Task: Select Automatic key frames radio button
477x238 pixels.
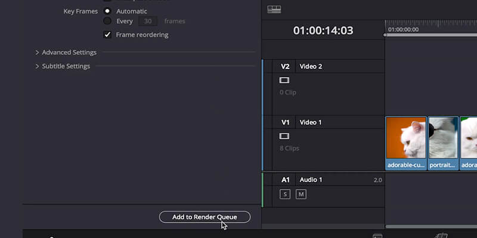Action: pos(107,11)
